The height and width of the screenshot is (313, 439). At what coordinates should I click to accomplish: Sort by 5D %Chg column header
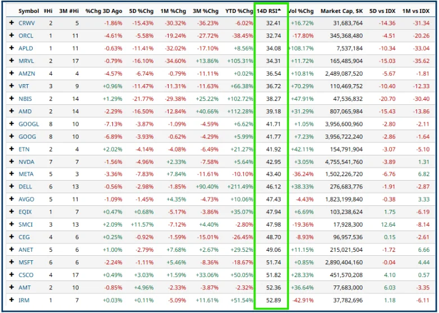142,11
